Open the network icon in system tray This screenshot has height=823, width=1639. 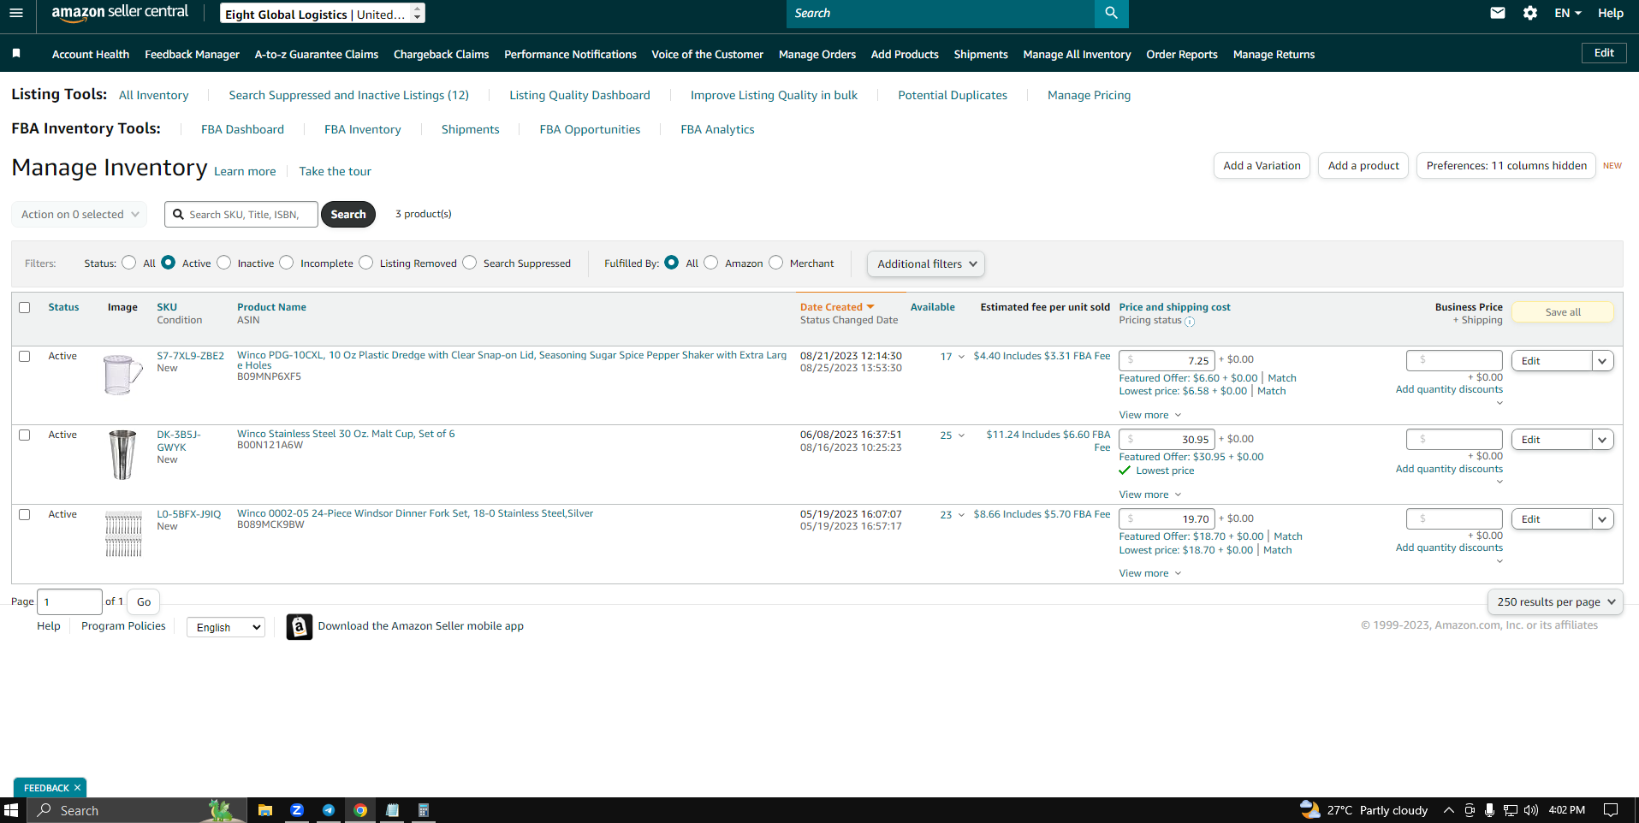coord(1511,810)
